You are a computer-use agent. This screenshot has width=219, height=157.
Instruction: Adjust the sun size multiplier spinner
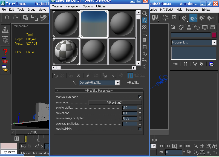click(140, 124)
